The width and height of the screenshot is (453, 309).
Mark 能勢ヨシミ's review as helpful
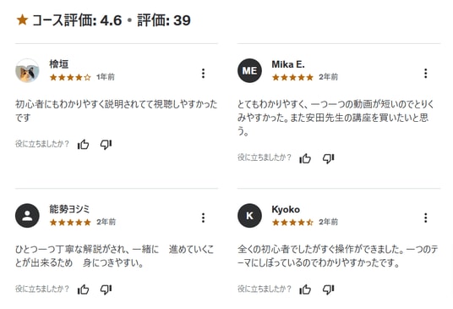[83, 289]
